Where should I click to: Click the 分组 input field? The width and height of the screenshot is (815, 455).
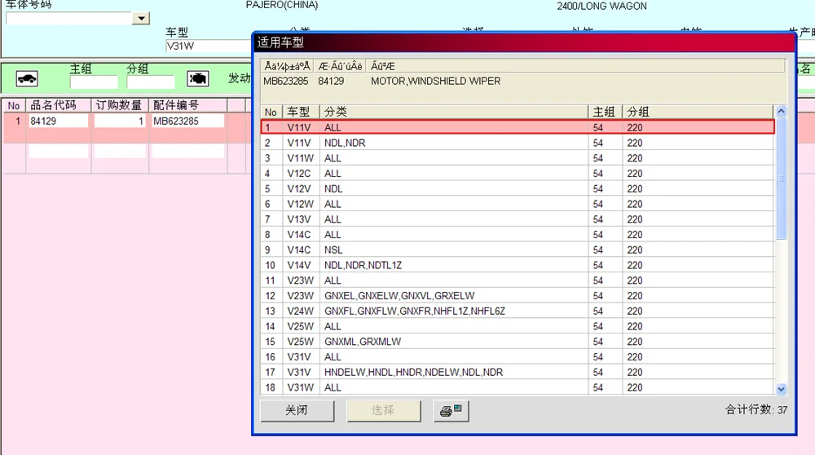click(151, 82)
